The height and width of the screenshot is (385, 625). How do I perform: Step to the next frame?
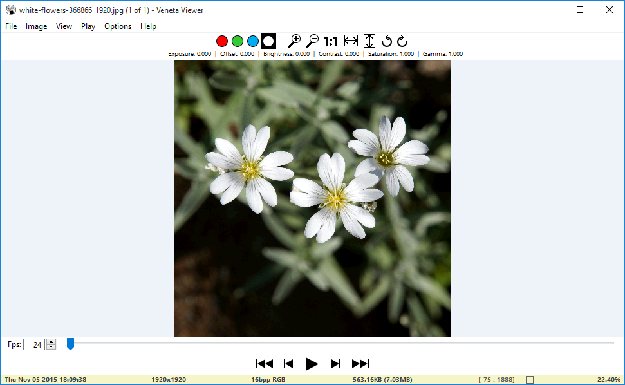pos(335,364)
